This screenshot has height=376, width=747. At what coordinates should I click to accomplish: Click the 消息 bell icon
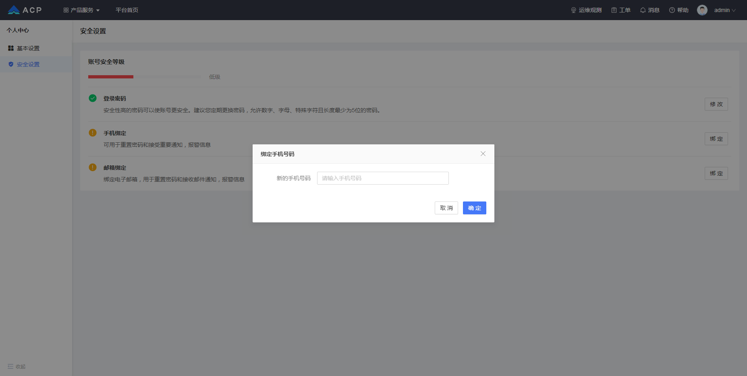tap(643, 10)
